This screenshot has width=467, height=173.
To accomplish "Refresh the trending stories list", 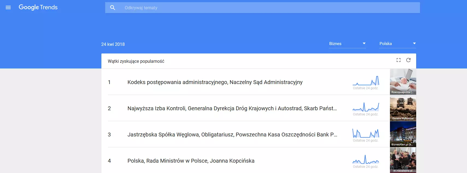I will [x=409, y=60].
